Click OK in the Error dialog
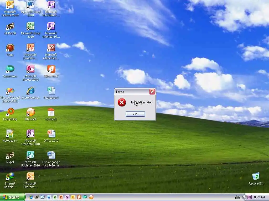The width and height of the screenshot is (269, 201). [135, 114]
